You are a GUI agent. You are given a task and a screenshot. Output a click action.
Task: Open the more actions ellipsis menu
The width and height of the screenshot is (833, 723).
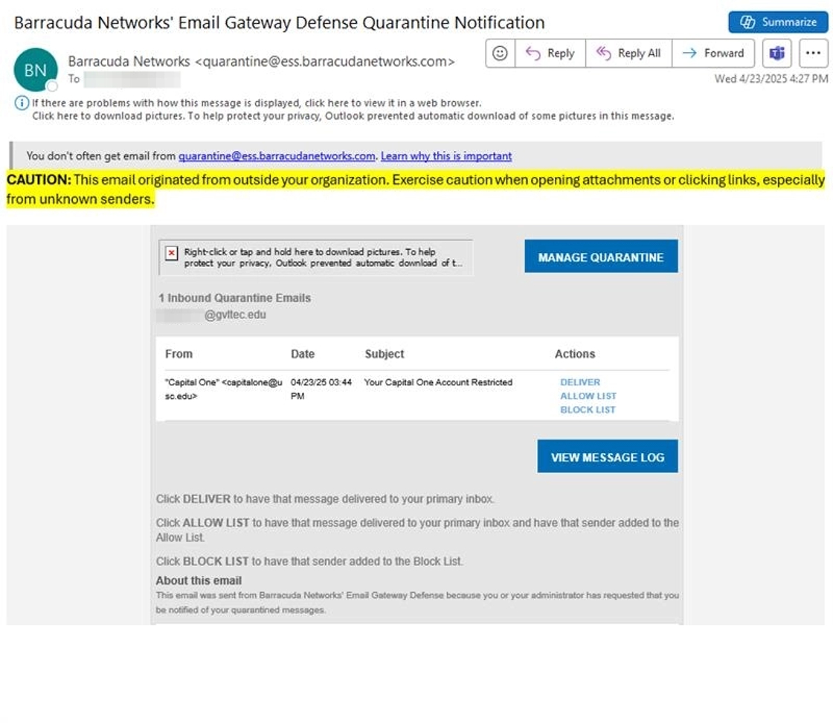pos(813,53)
